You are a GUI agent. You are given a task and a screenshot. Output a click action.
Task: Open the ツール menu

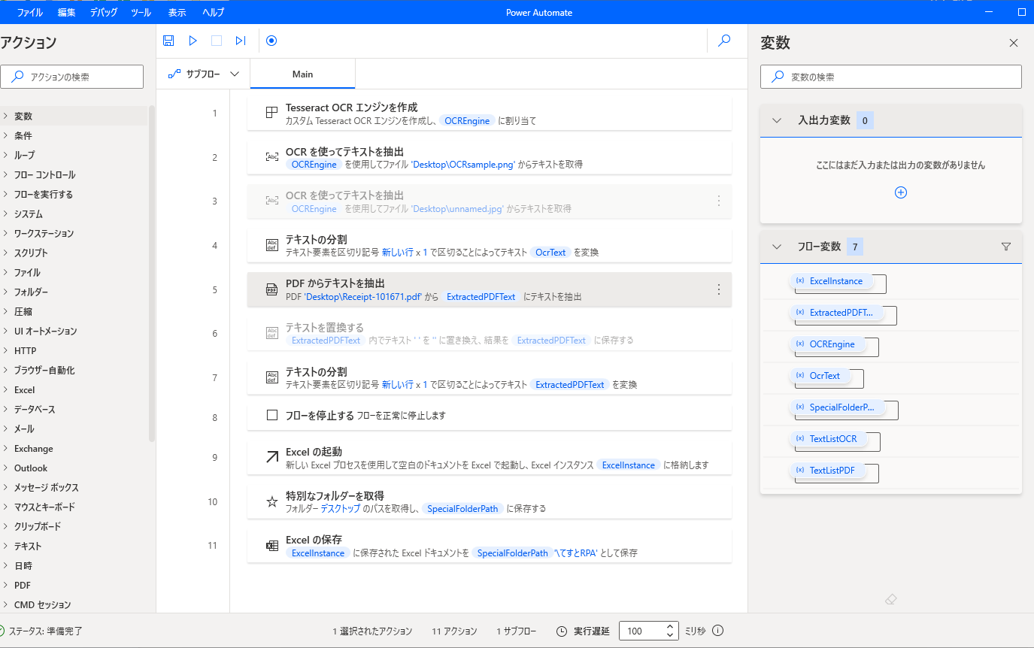click(x=141, y=13)
